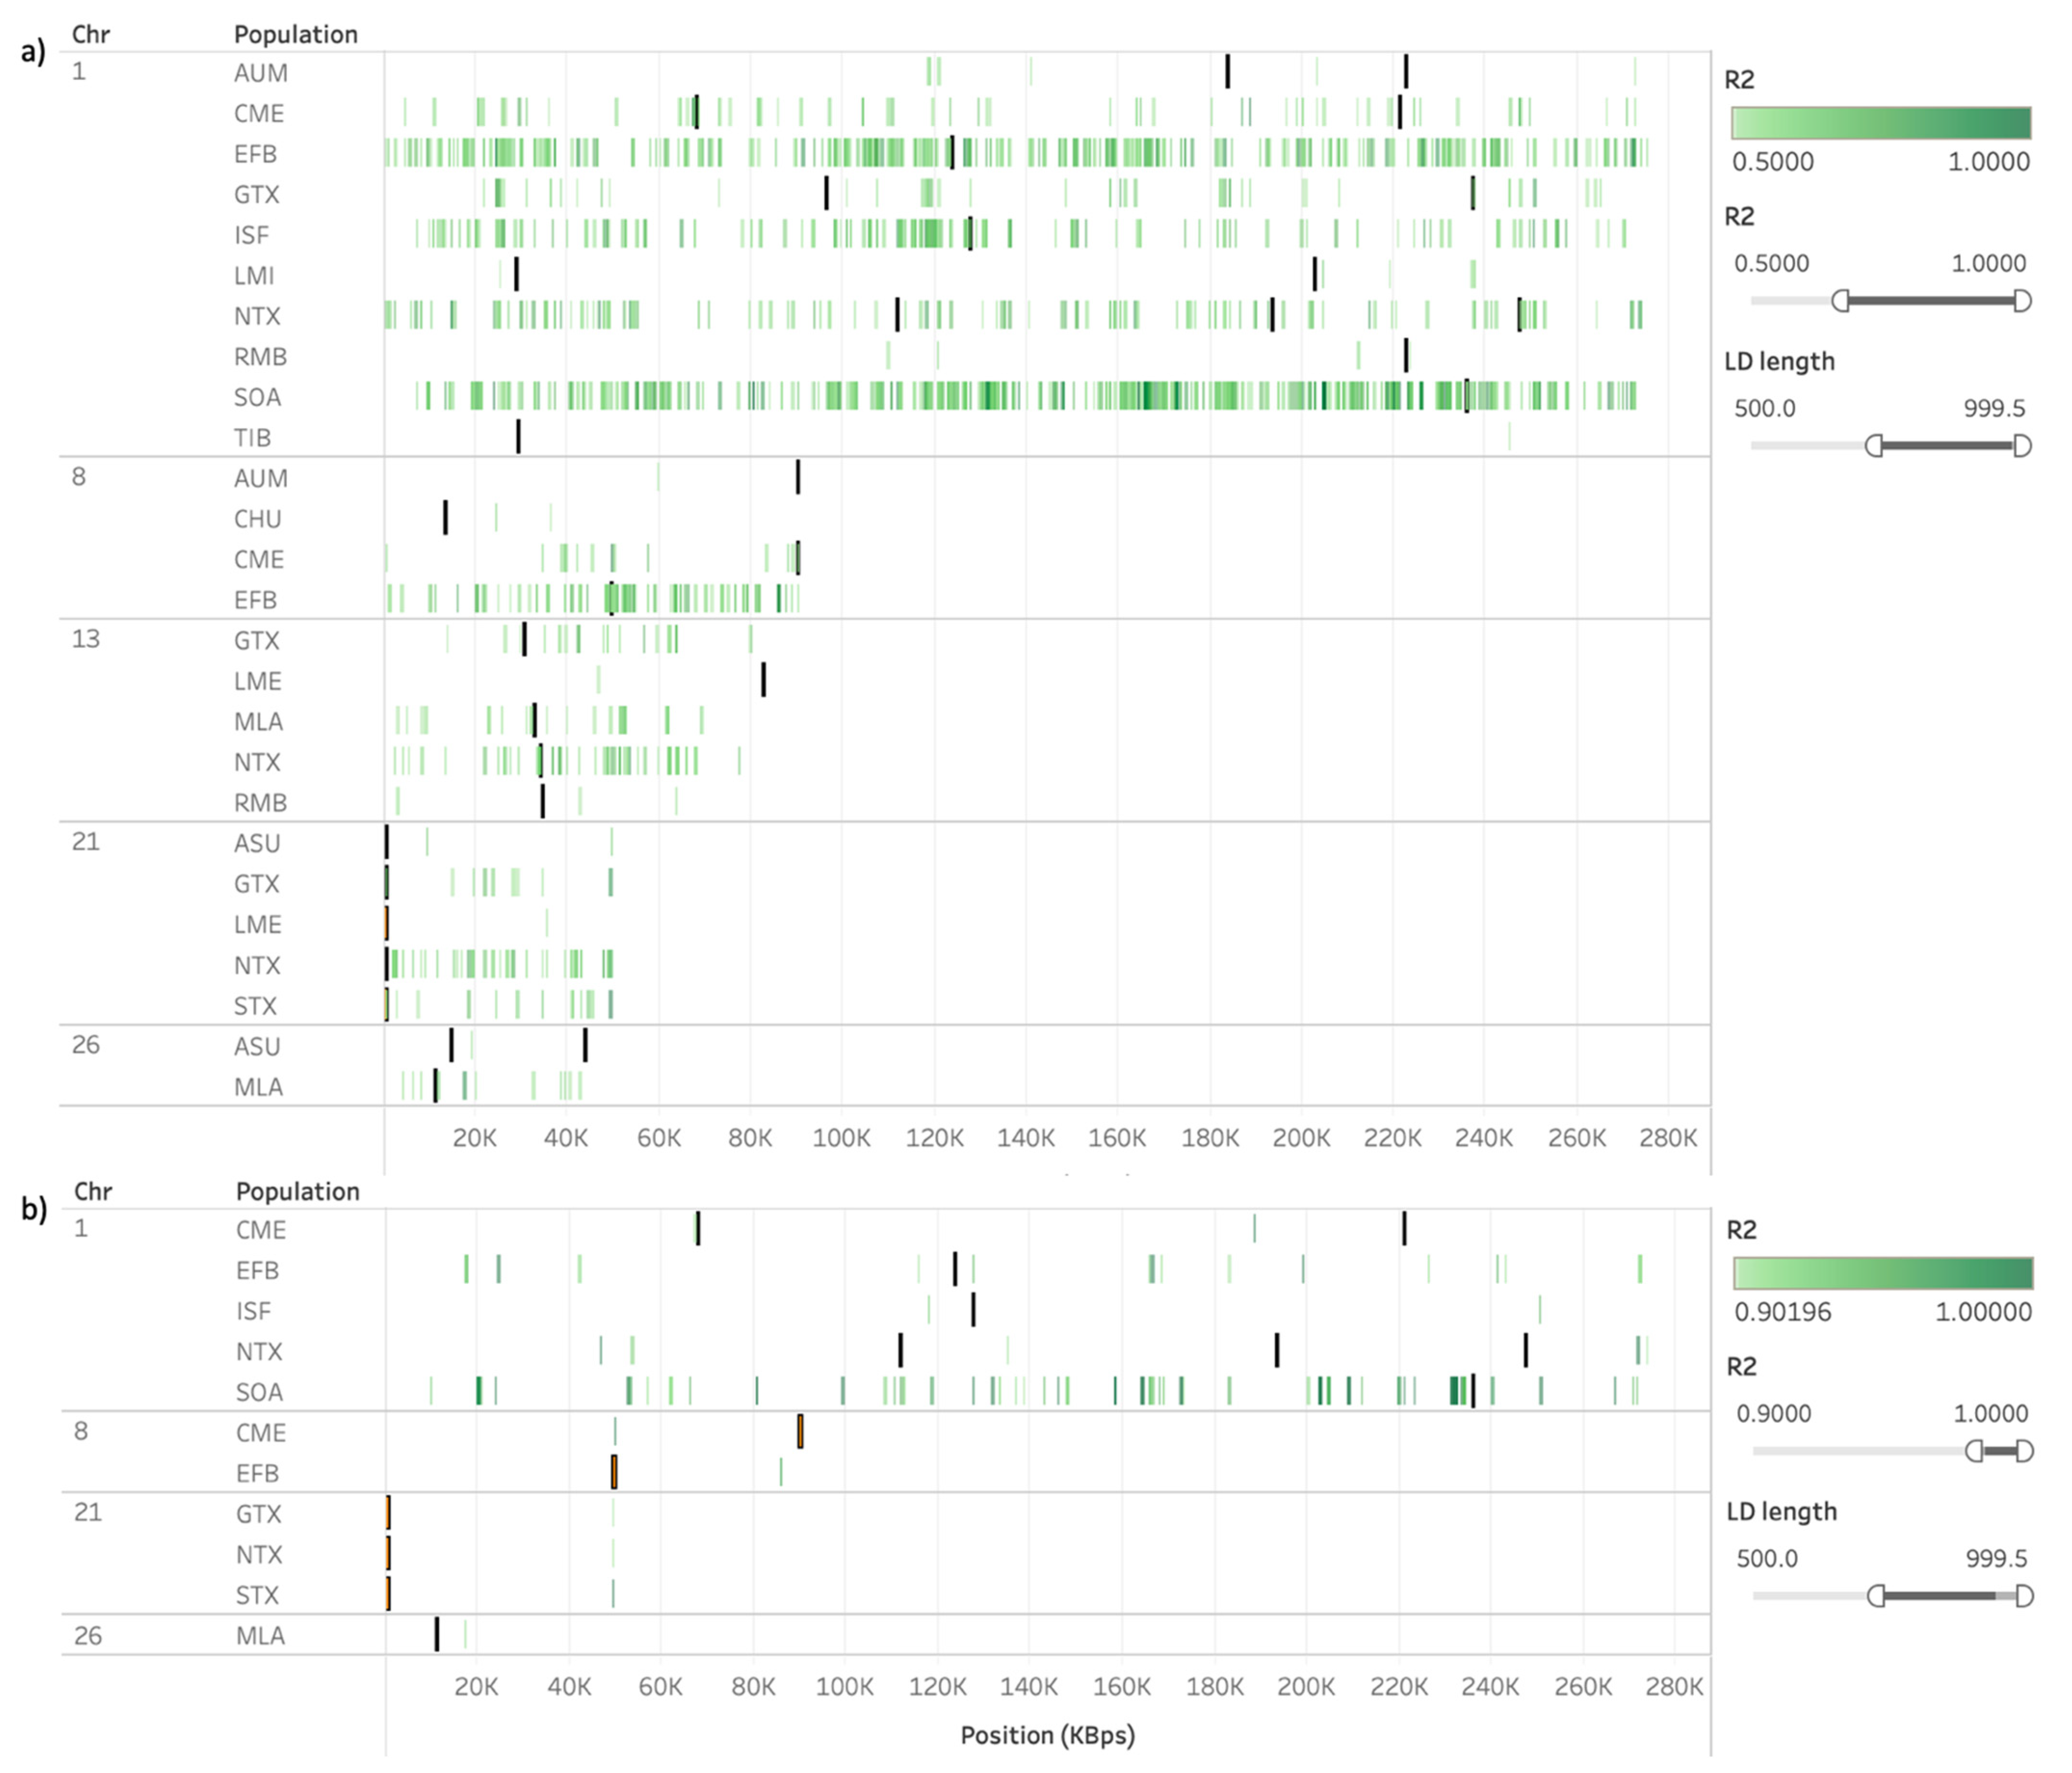
Task: Click left handle of panel b R2 slider
Action: tap(1974, 1450)
